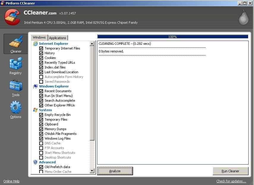254x185 pixels.
Task: Select the System heading
Action: coord(45,110)
